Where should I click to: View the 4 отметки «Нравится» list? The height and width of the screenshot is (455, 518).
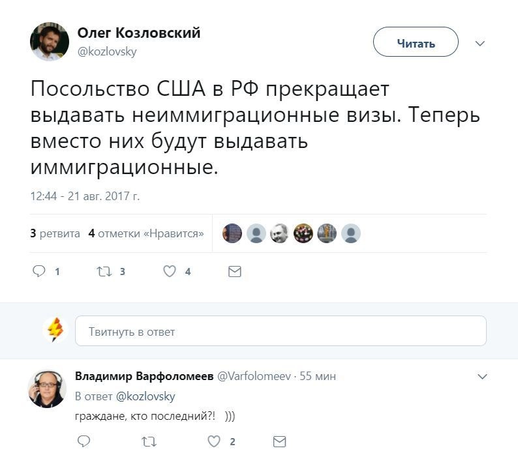tap(146, 233)
